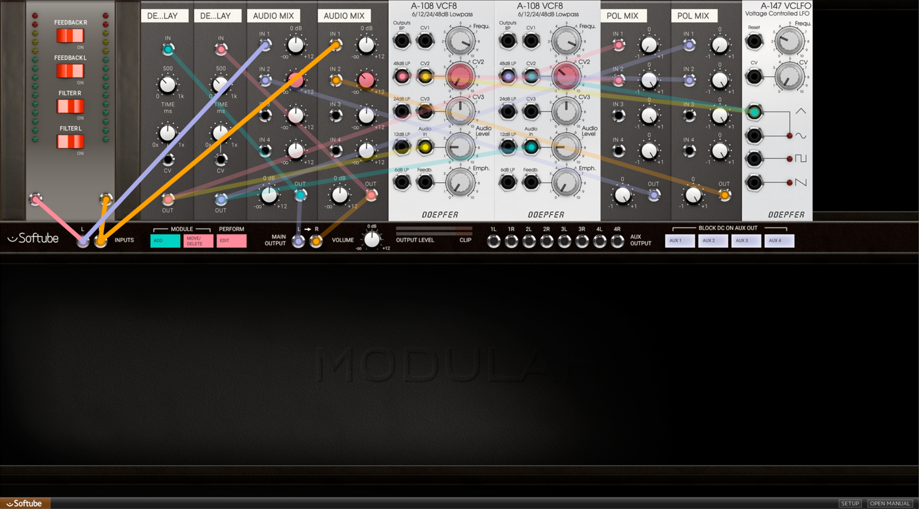This screenshot has height=509, width=919.
Task: Click the 3R aux output jack
Action: pos(582,241)
